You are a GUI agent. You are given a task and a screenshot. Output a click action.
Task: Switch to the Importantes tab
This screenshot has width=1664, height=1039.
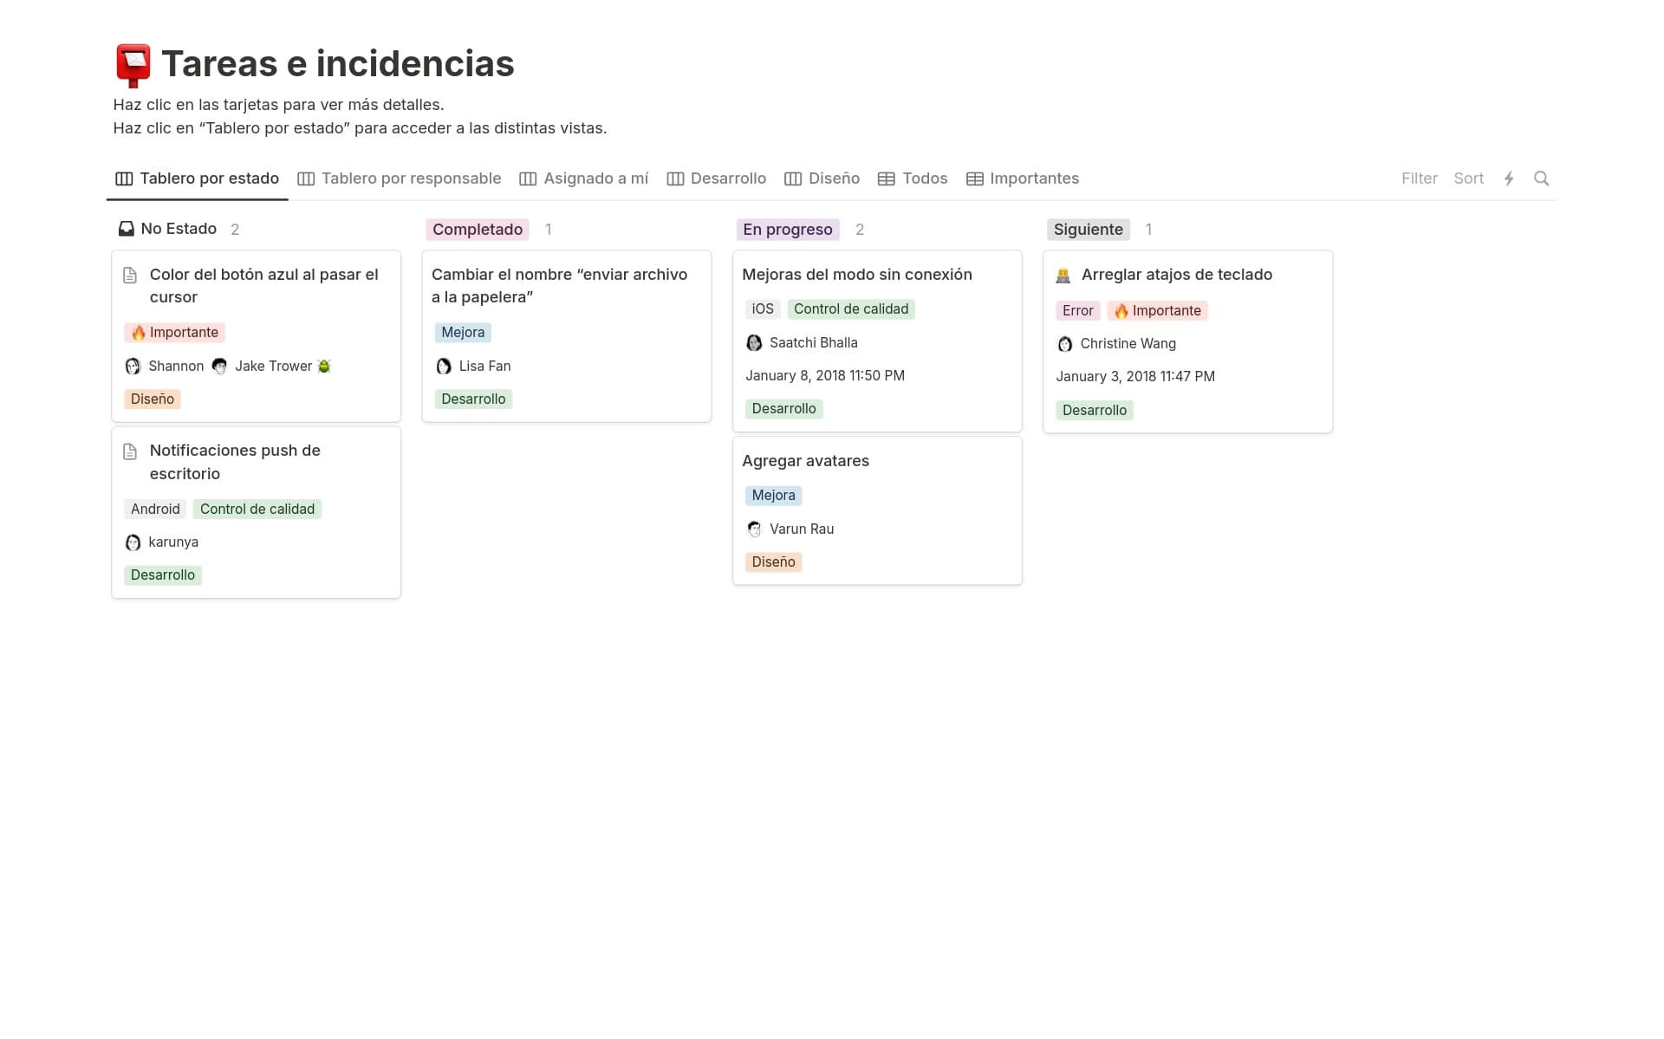(x=1023, y=179)
